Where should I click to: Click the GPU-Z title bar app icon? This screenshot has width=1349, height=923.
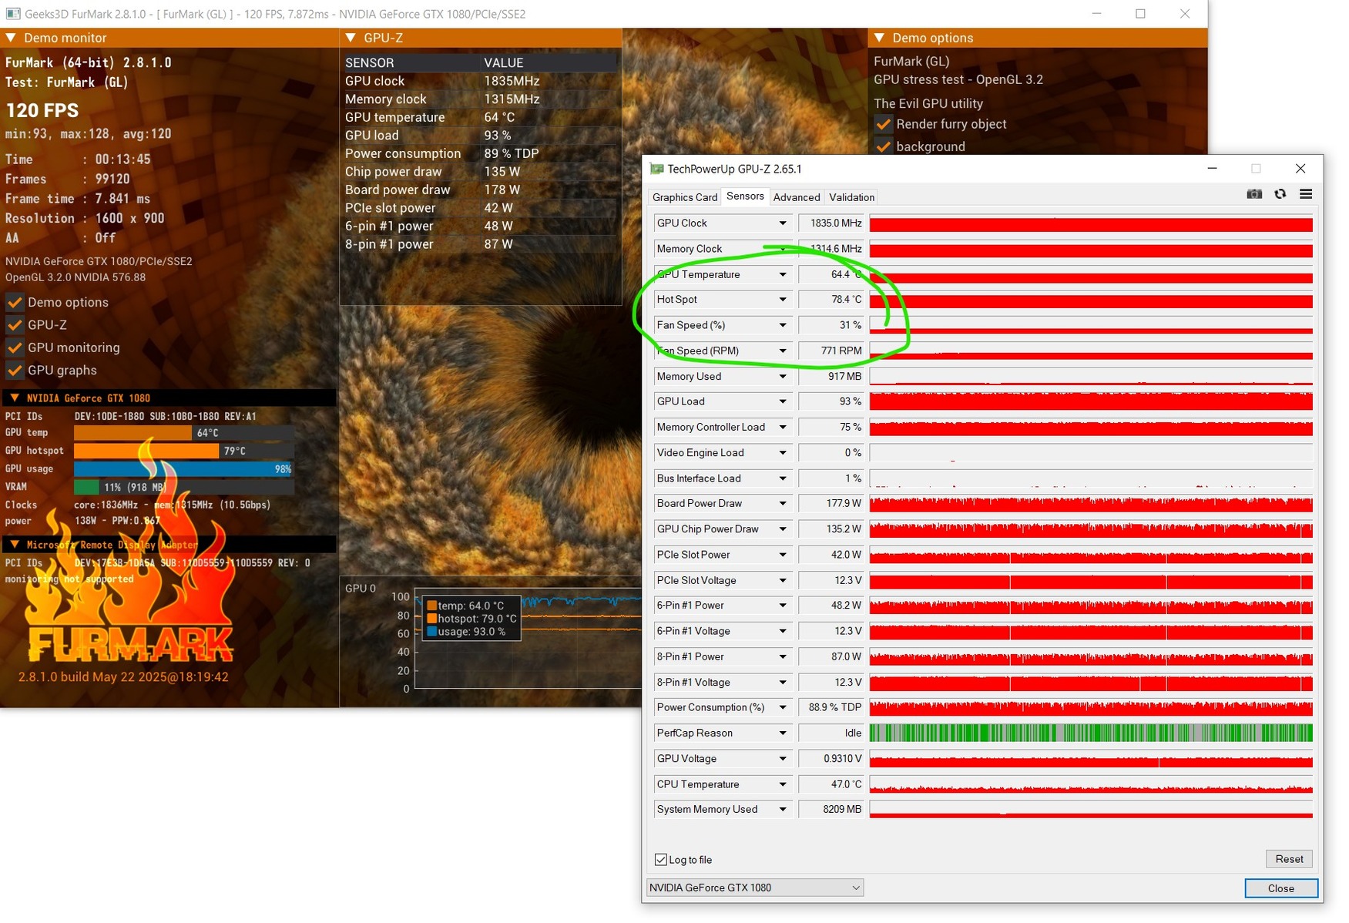[656, 169]
